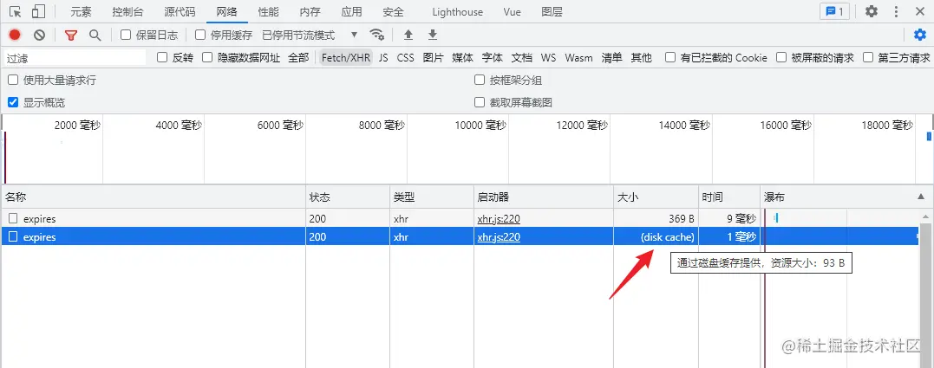The height and width of the screenshot is (368, 934).
Task: Switch to the 内存 Memory tab
Action: (310, 12)
